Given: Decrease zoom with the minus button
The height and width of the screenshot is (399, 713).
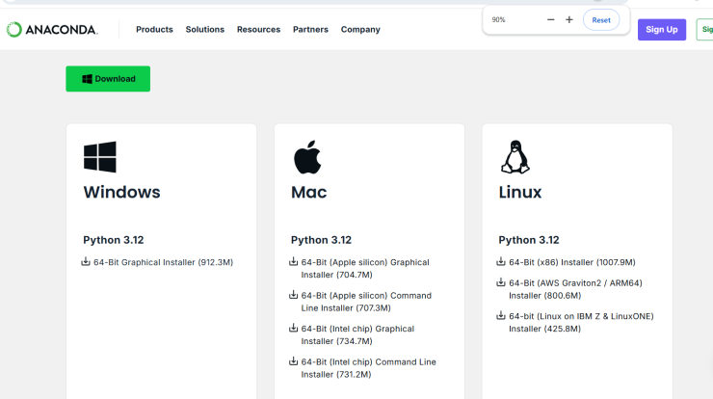Looking at the screenshot, I should (x=551, y=19).
